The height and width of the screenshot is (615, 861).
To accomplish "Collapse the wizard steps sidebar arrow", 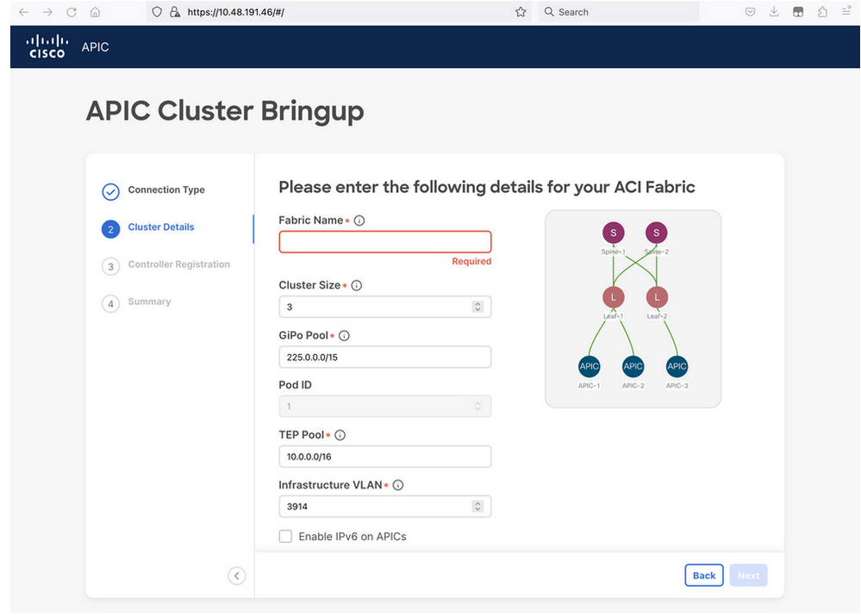I will [x=237, y=575].
